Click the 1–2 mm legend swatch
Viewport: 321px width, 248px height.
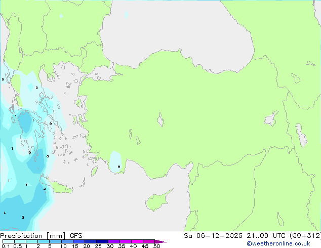click(32, 241)
